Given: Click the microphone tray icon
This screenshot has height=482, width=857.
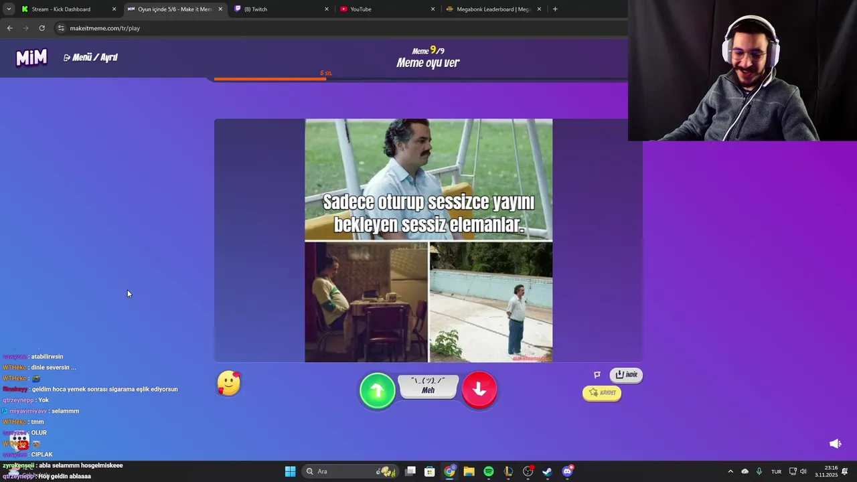Looking at the screenshot, I should point(759,471).
